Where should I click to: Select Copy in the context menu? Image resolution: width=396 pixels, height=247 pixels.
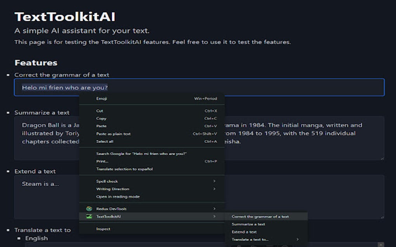tap(101, 118)
